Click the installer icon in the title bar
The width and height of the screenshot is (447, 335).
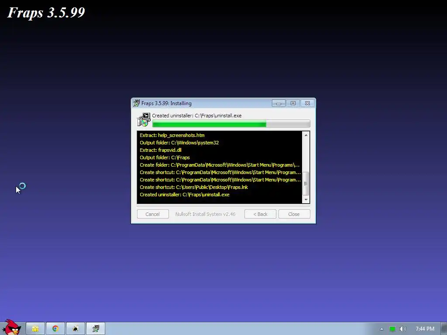[137, 103]
